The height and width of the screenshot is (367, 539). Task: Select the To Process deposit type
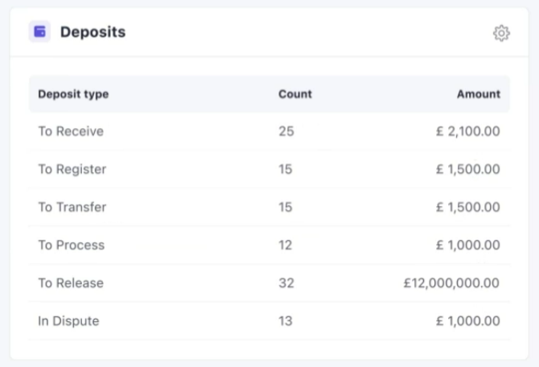pyautogui.click(x=72, y=245)
